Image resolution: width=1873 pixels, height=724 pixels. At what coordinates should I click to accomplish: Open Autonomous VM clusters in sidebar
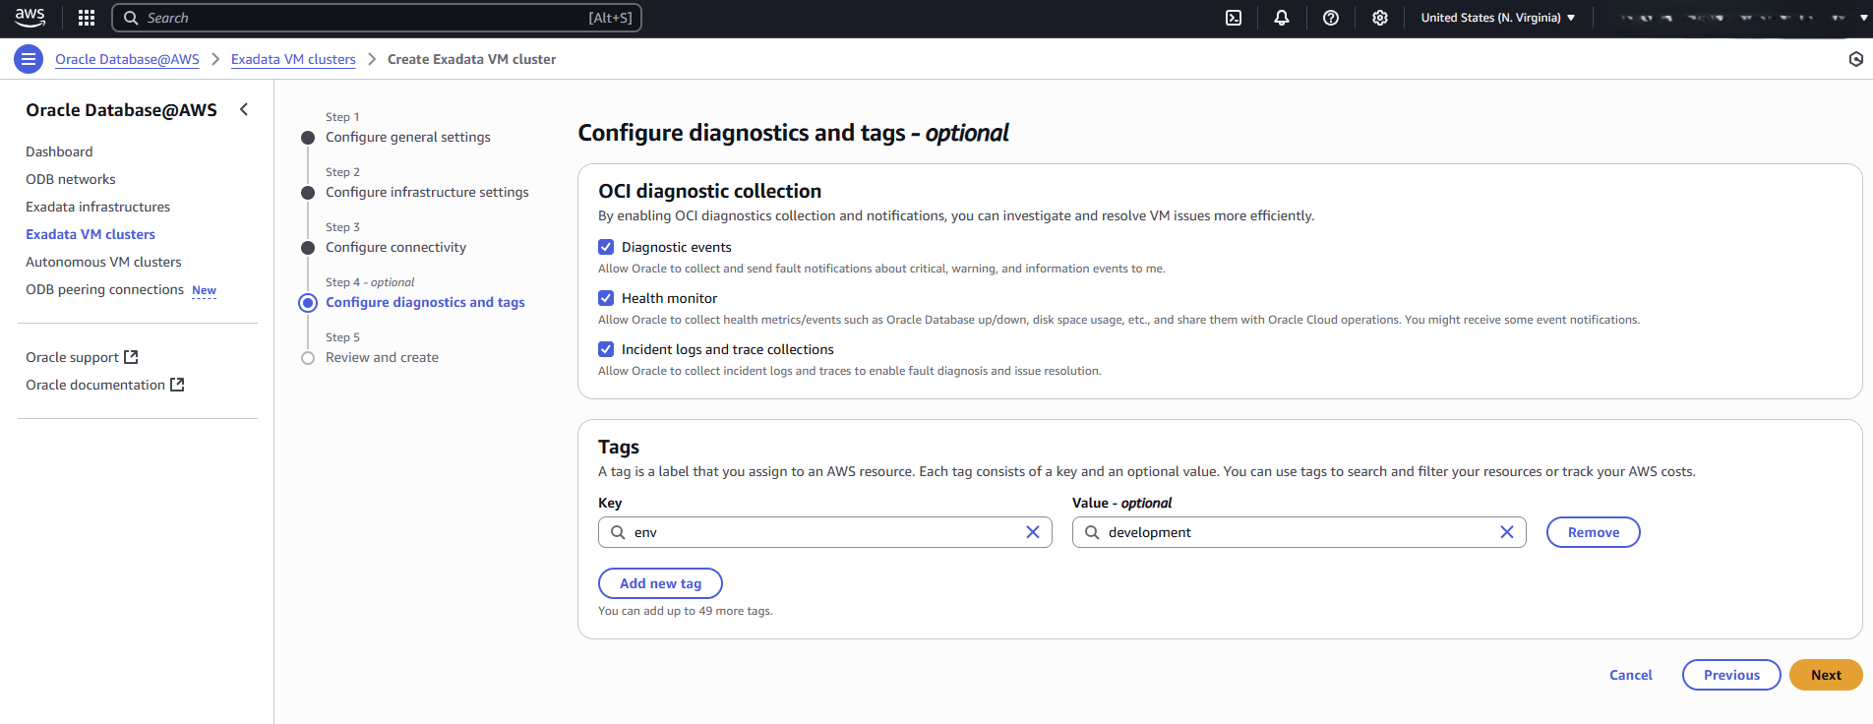pos(103,262)
